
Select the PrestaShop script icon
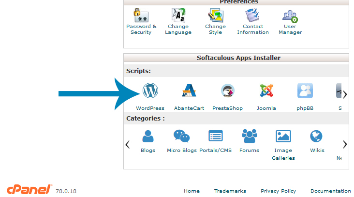(x=227, y=91)
